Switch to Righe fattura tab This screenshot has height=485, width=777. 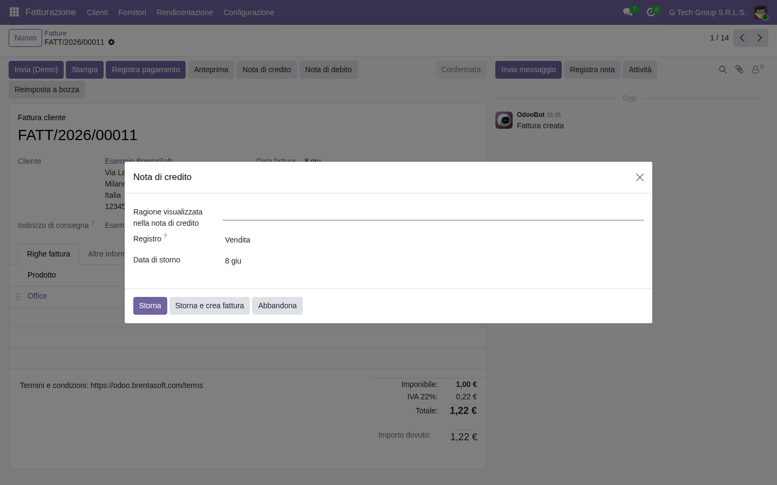coord(49,254)
